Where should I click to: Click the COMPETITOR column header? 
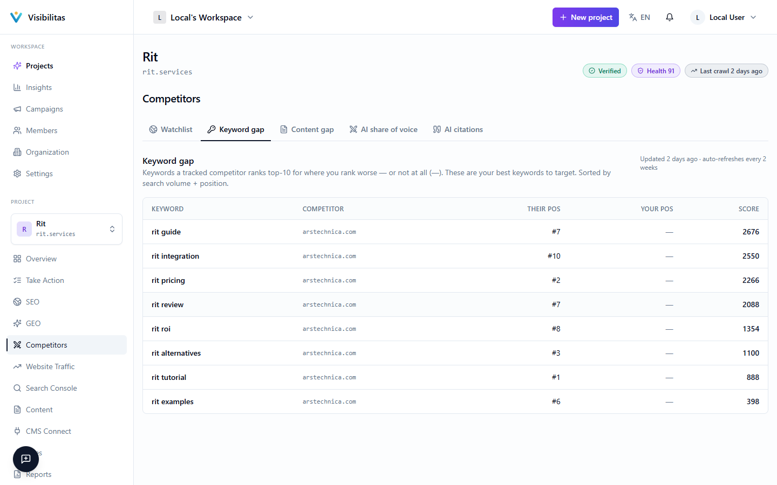(x=323, y=209)
